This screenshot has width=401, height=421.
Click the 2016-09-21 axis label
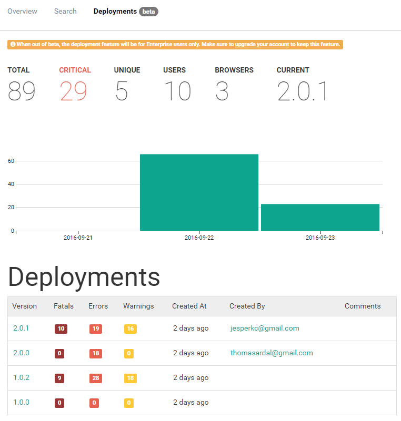(78, 238)
